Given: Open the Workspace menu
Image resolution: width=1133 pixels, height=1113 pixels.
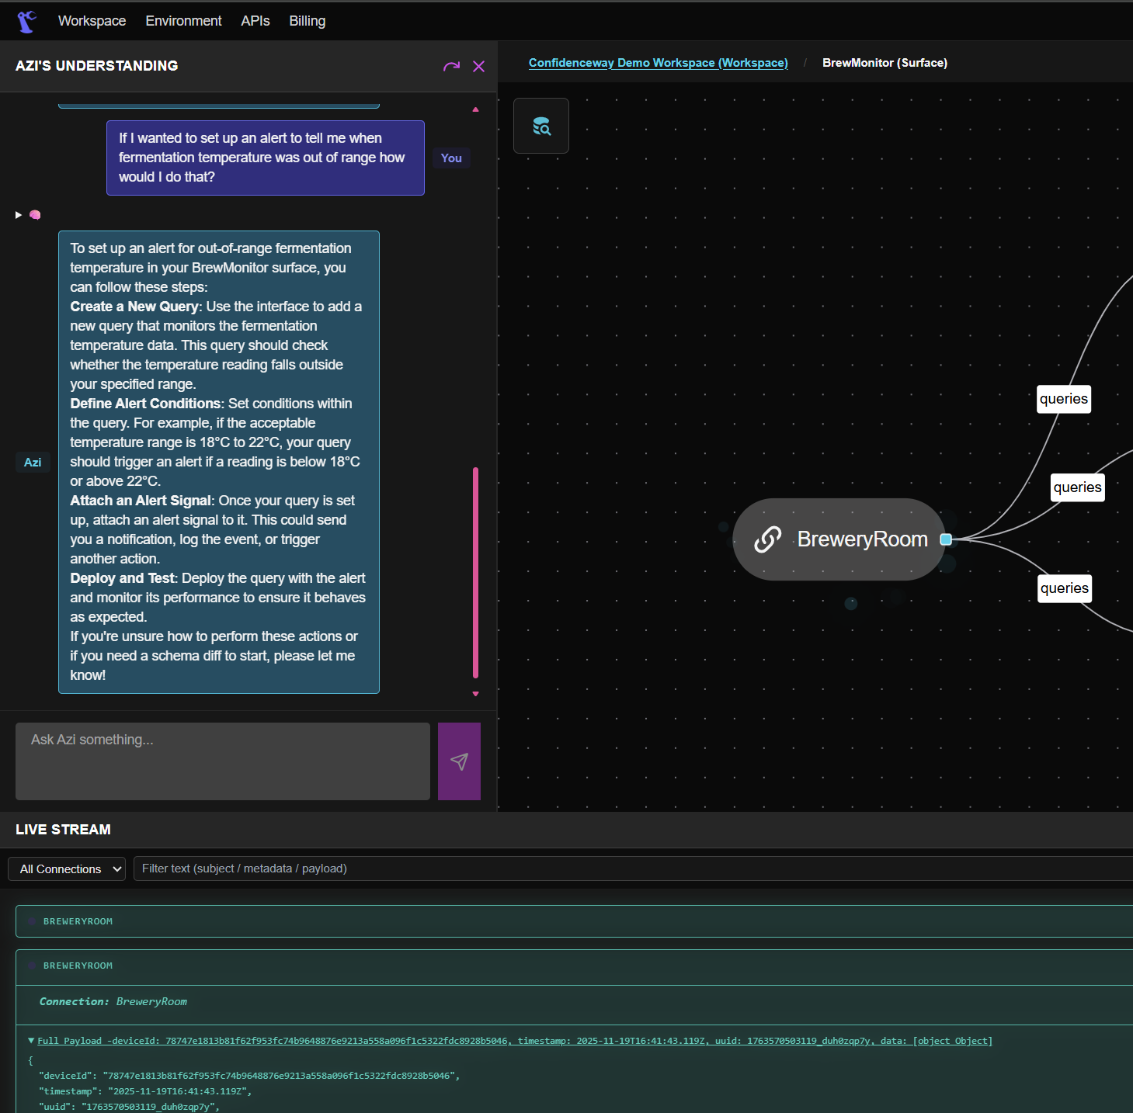Looking at the screenshot, I should tap(92, 21).
